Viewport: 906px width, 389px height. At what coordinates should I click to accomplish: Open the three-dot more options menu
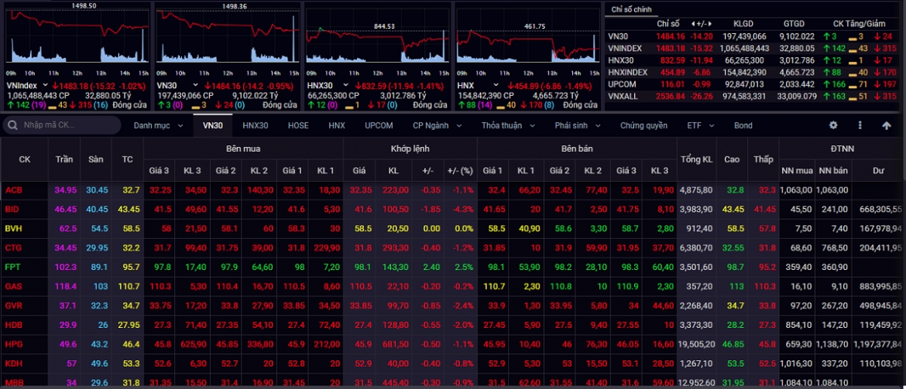click(x=860, y=125)
